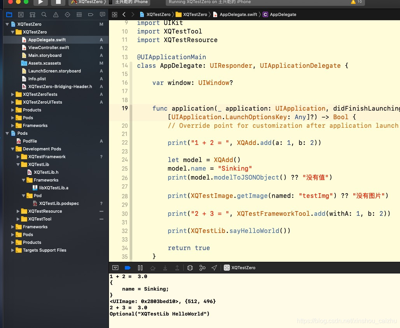Expand the XQTestFramework folder
Screen dimensions: 400x328
(x=18, y=157)
